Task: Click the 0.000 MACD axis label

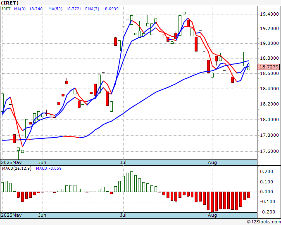Action: click(x=267, y=192)
